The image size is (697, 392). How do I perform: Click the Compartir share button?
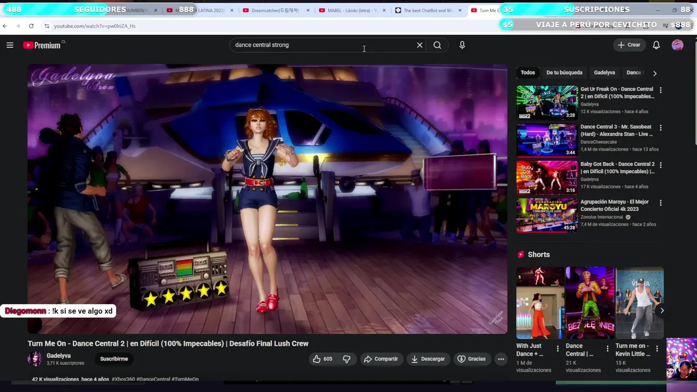point(381,359)
